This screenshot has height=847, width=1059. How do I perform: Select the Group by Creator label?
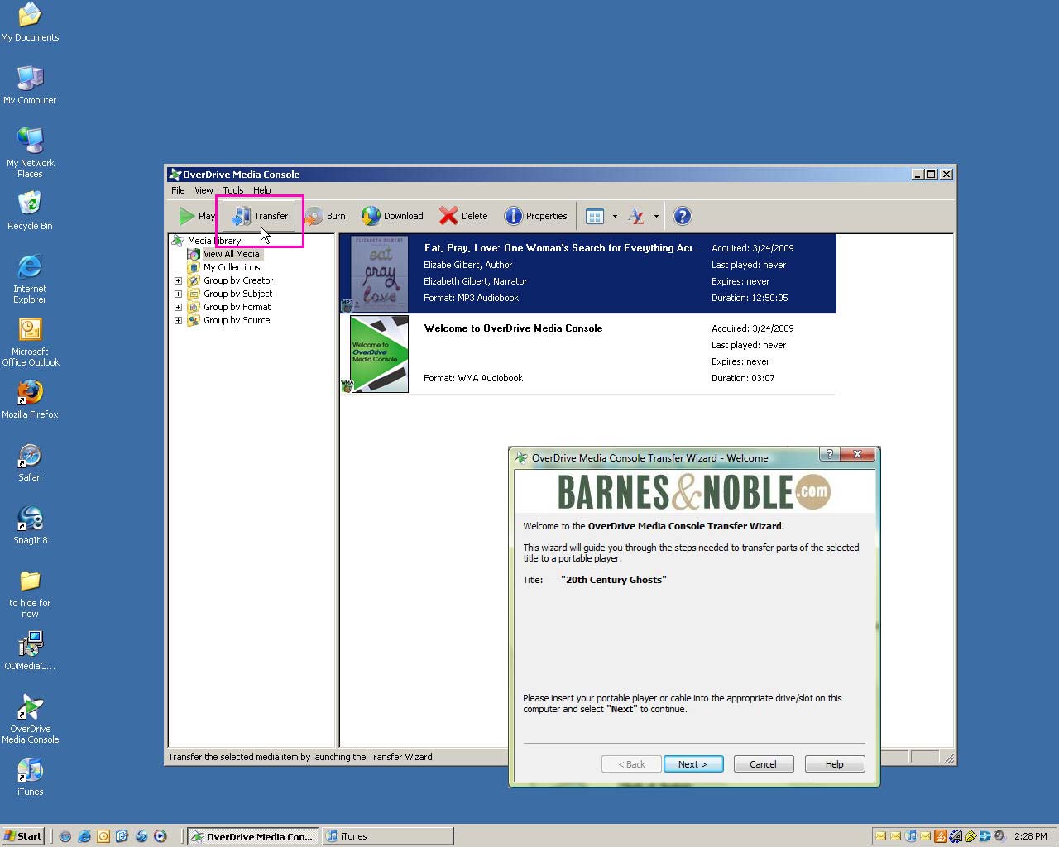(x=238, y=280)
